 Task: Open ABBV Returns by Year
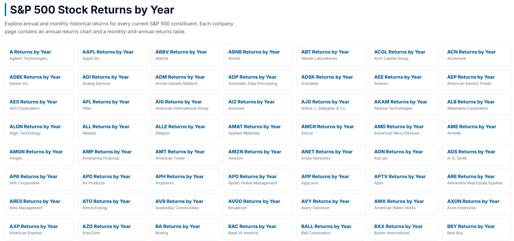185,55
